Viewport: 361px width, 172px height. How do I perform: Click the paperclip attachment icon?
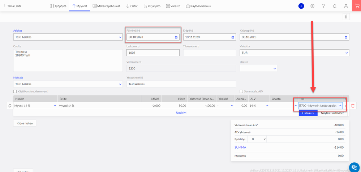(346, 17)
